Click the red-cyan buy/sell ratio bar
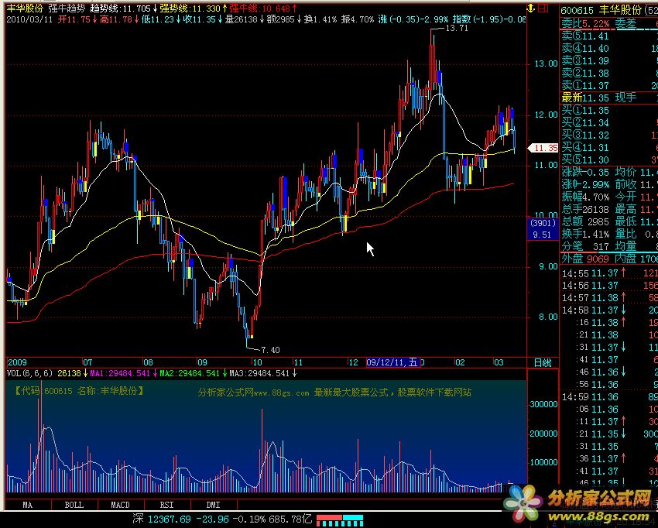658x528 pixels. pyautogui.click(x=338, y=517)
